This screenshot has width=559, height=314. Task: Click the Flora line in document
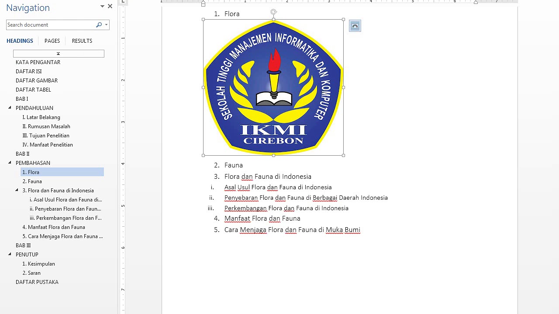(232, 14)
